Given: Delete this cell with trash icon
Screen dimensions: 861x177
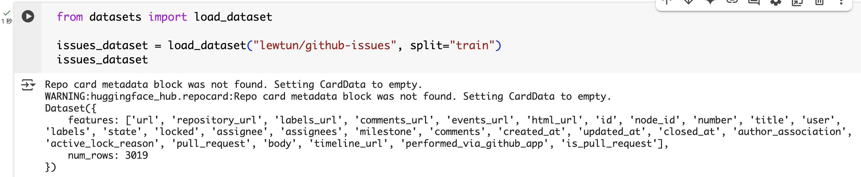Looking at the screenshot, I should coord(819,2).
